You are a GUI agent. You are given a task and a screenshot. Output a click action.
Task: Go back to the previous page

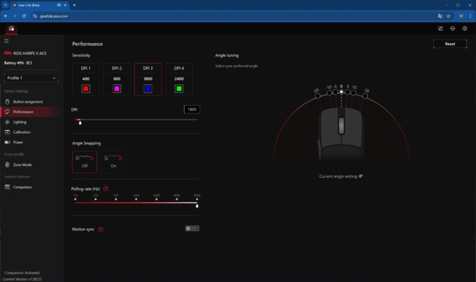click(x=6, y=16)
